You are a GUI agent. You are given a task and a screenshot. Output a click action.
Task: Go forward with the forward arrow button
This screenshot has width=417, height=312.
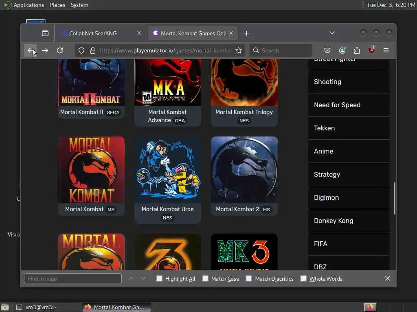(45, 50)
